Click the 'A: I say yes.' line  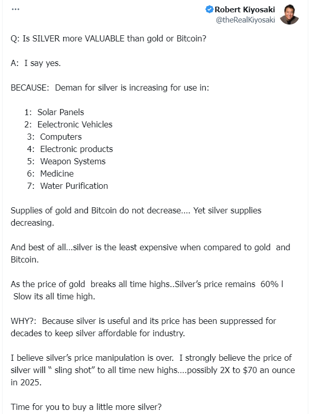coord(43,63)
